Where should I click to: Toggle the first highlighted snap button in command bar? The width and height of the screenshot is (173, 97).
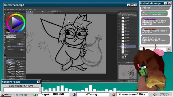[x=52, y=11]
